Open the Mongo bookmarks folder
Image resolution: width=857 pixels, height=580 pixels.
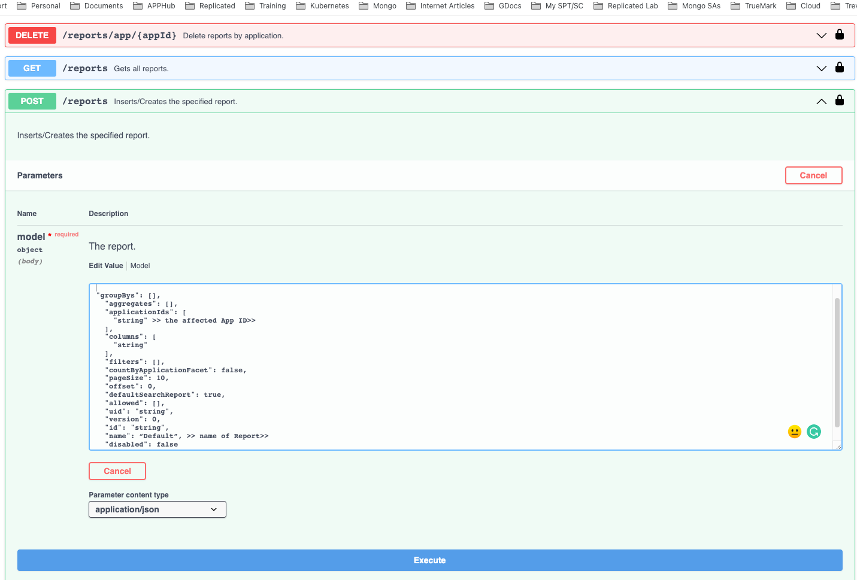pyautogui.click(x=377, y=6)
